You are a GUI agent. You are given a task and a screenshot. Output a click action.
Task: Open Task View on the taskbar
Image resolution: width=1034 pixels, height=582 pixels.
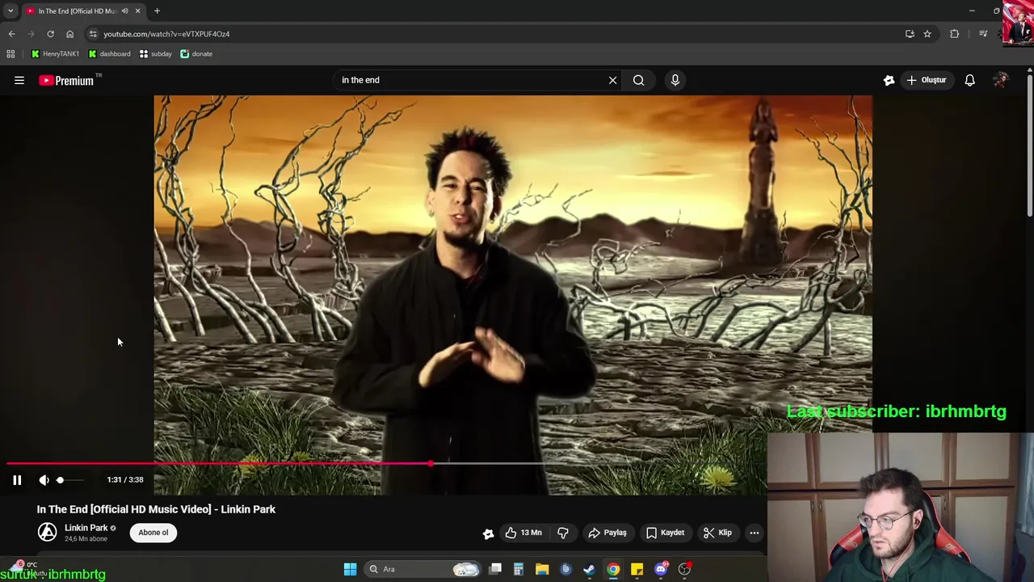(x=495, y=569)
